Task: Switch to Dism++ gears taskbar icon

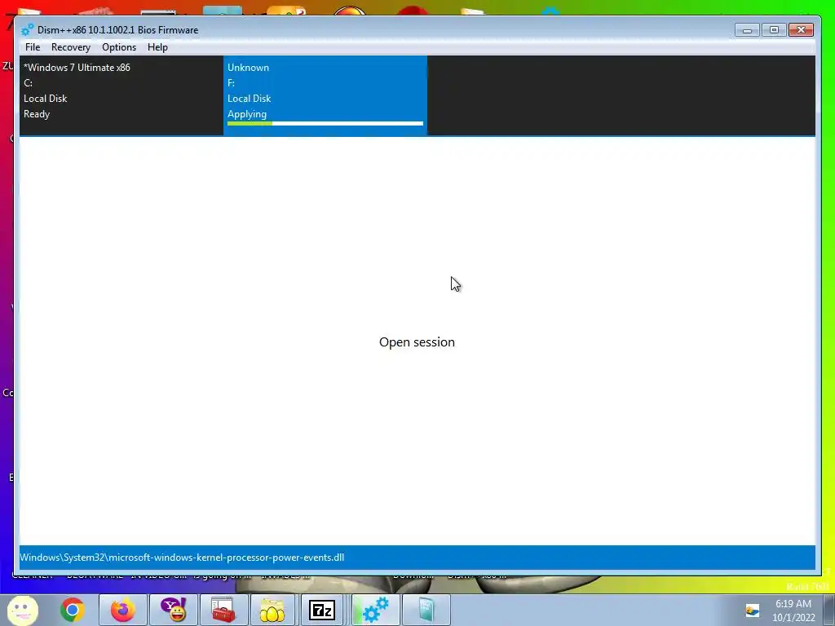Action: (x=375, y=610)
